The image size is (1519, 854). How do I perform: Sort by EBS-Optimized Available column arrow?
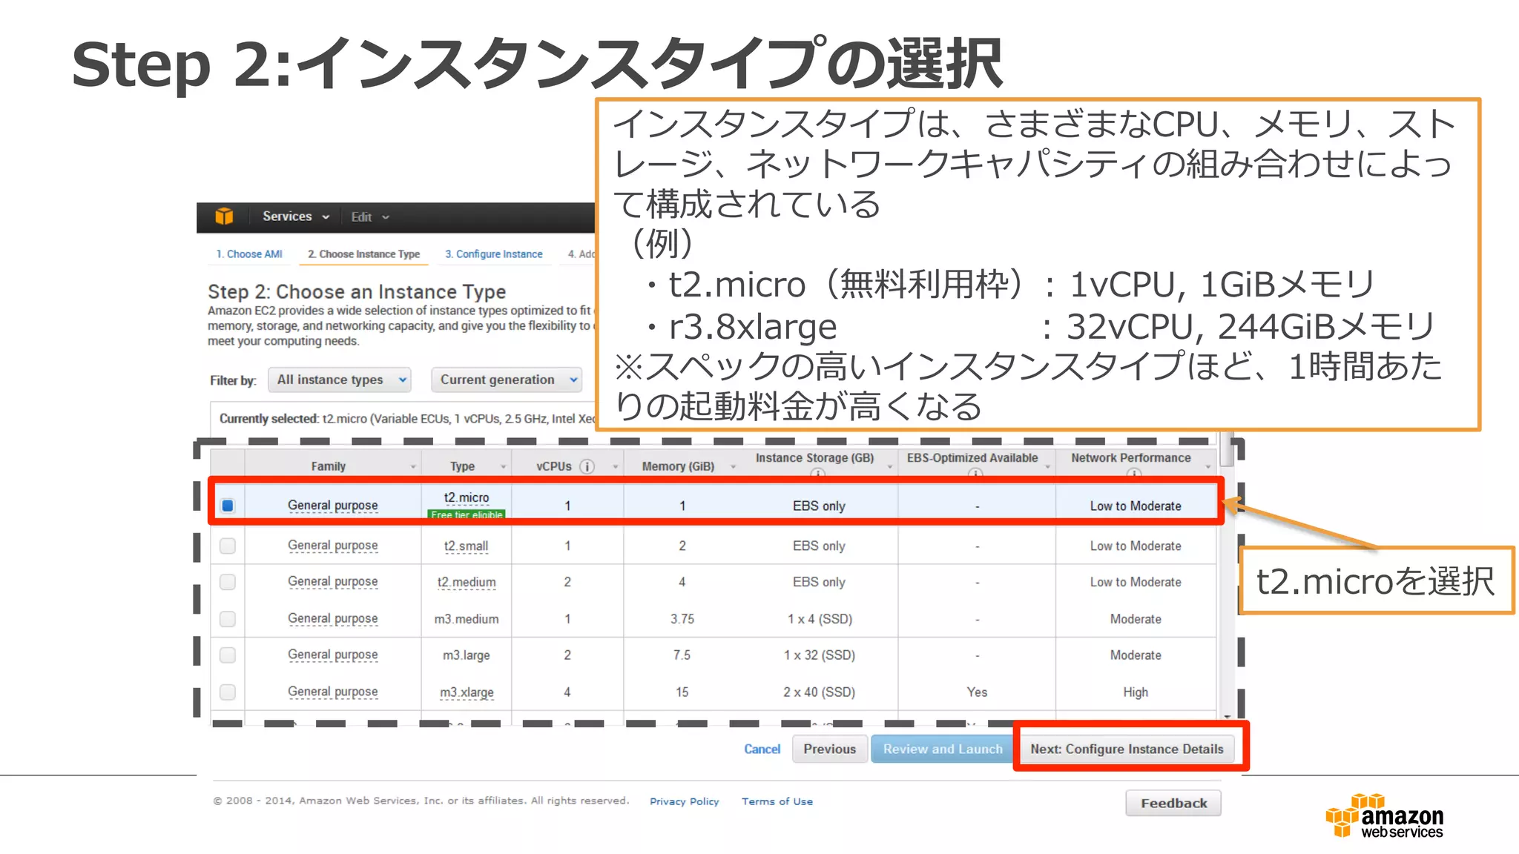[x=1047, y=467]
